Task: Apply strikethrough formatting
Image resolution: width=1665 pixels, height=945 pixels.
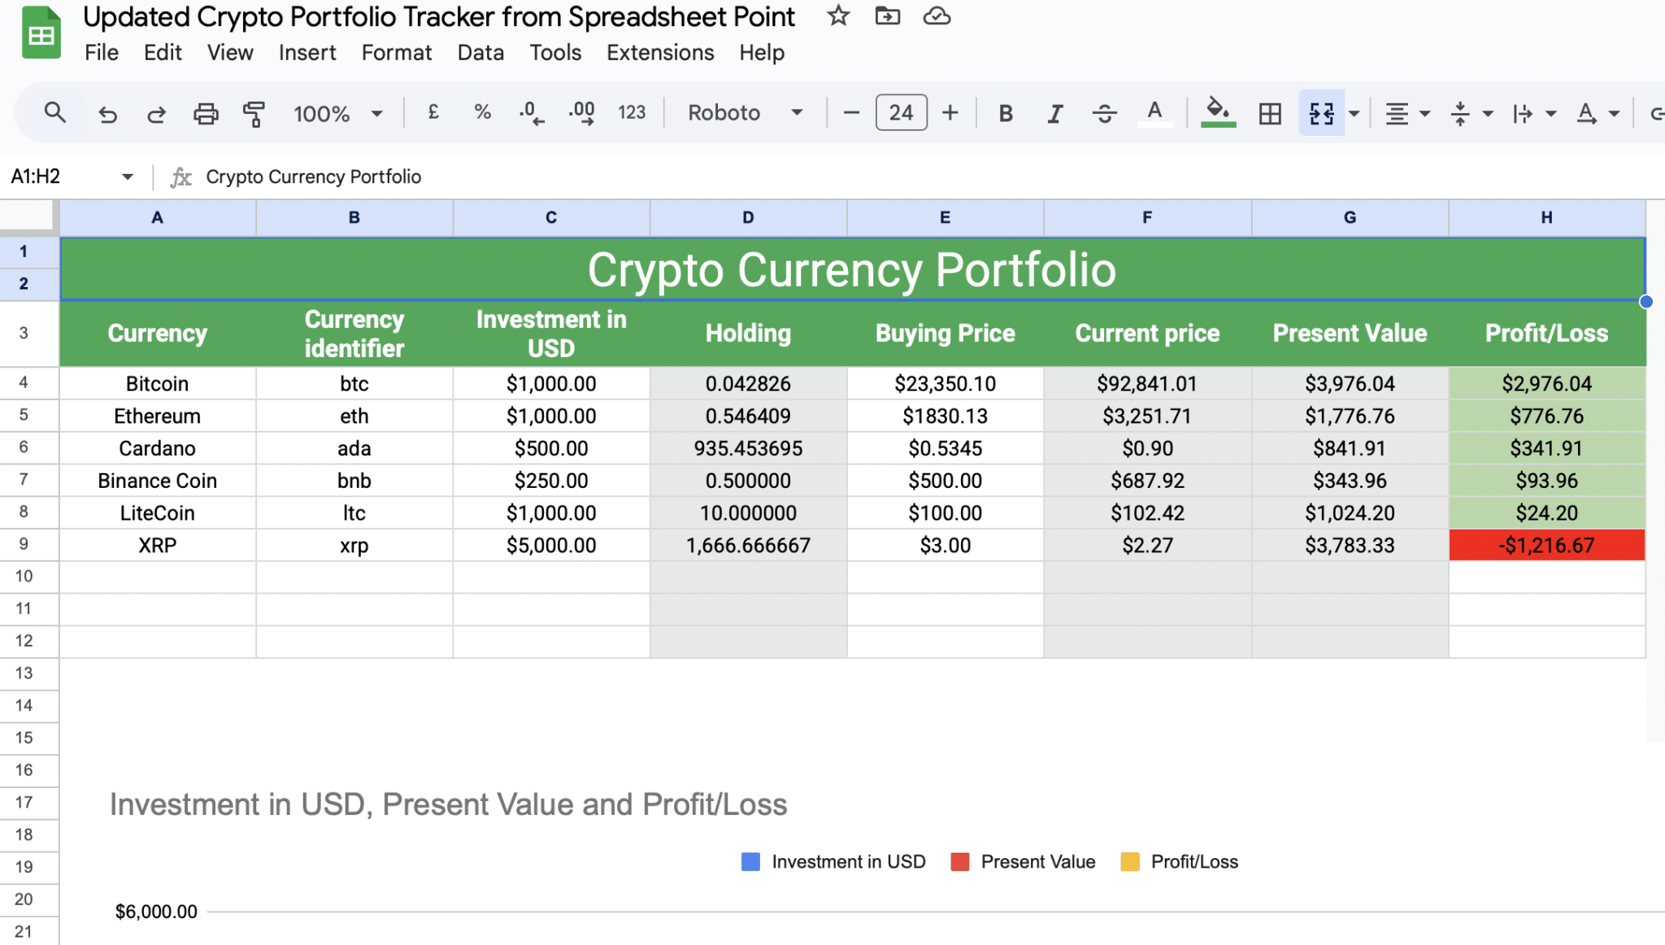Action: tap(1105, 112)
